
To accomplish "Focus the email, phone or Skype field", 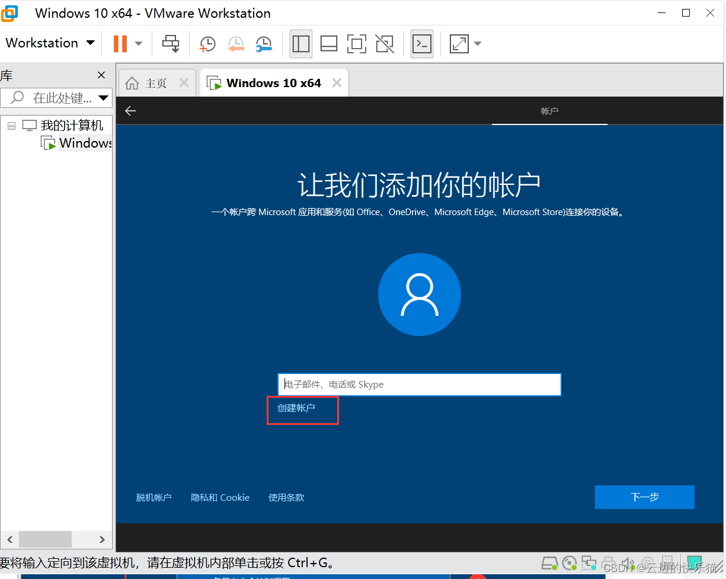I will click(x=419, y=384).
